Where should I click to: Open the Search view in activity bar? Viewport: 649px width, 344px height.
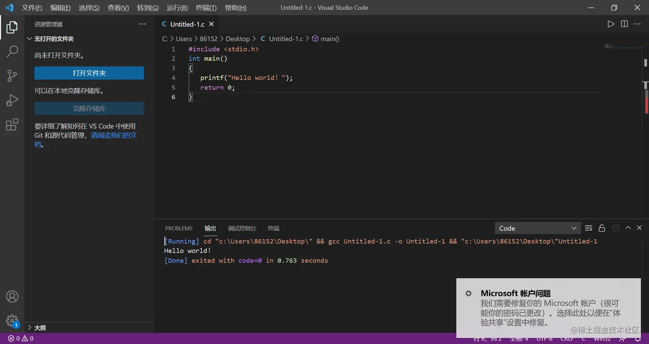[x=12, y=51]
